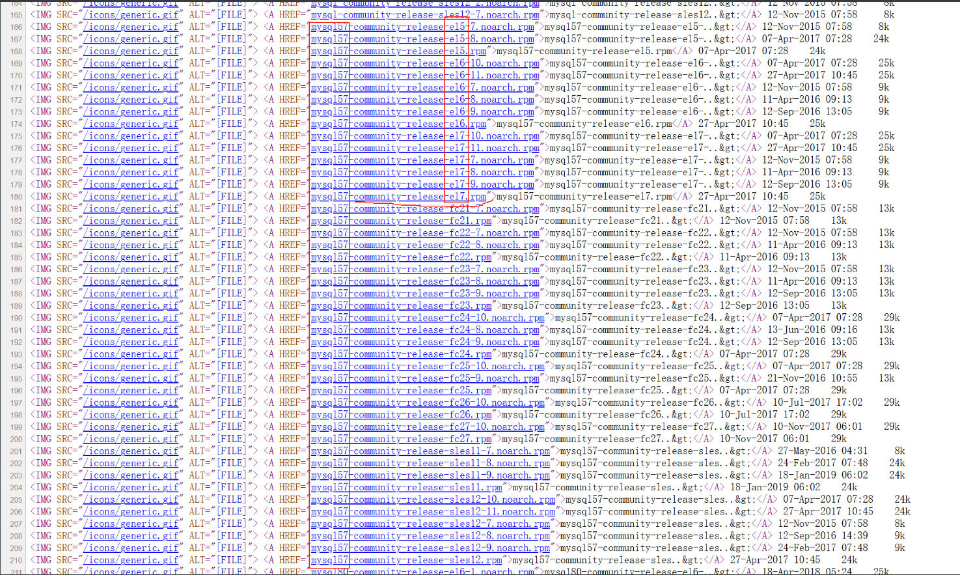Open the mysql57-community-release-el7-9.noarch.rpm link
The image size is (960, 575).
pyautogui.click(x=422, y=184)
